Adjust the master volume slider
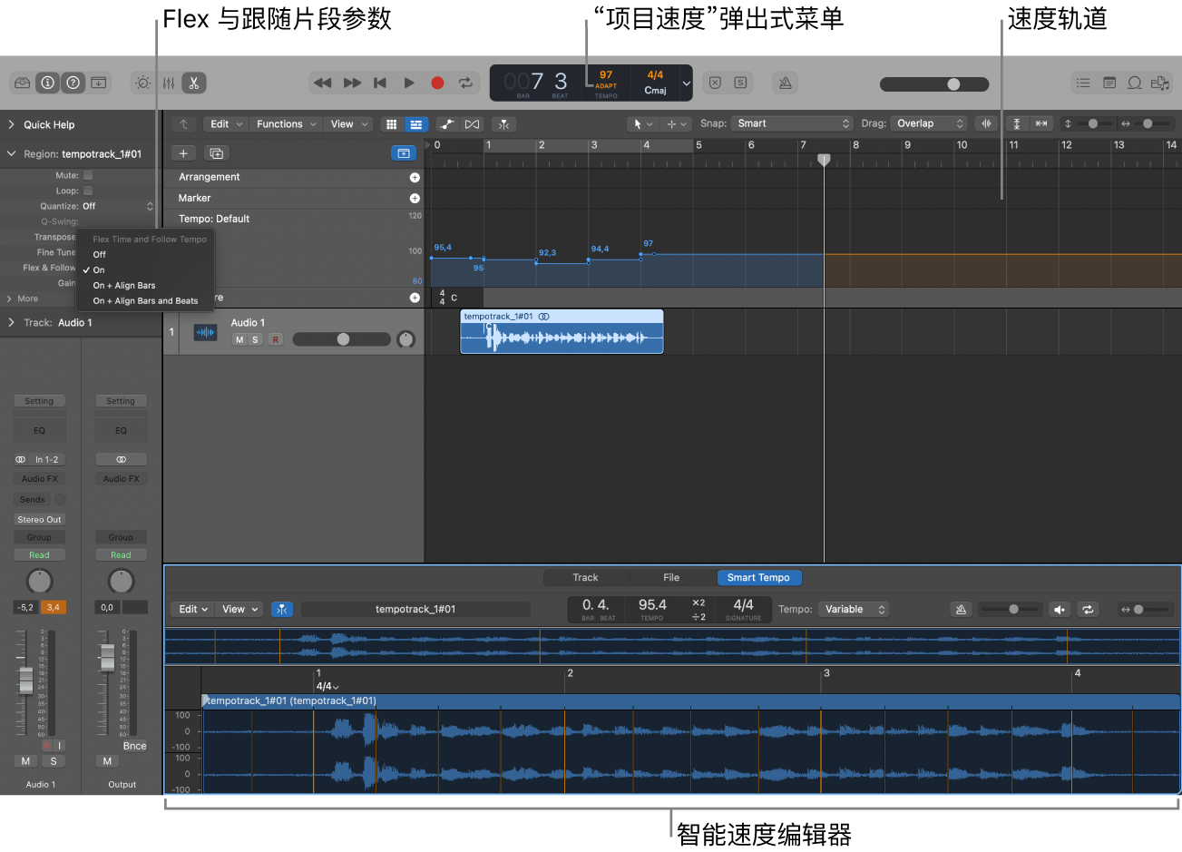 (934, 83)
